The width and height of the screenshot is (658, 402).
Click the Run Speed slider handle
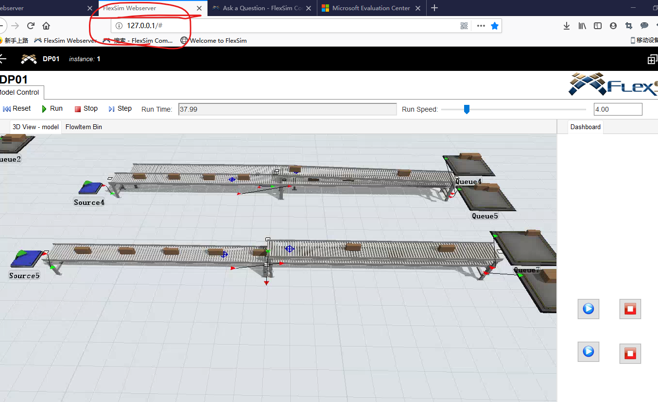click(467, 109)
